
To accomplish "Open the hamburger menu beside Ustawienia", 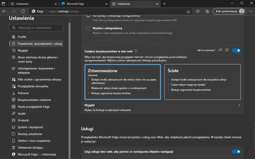I will point(4,18).
